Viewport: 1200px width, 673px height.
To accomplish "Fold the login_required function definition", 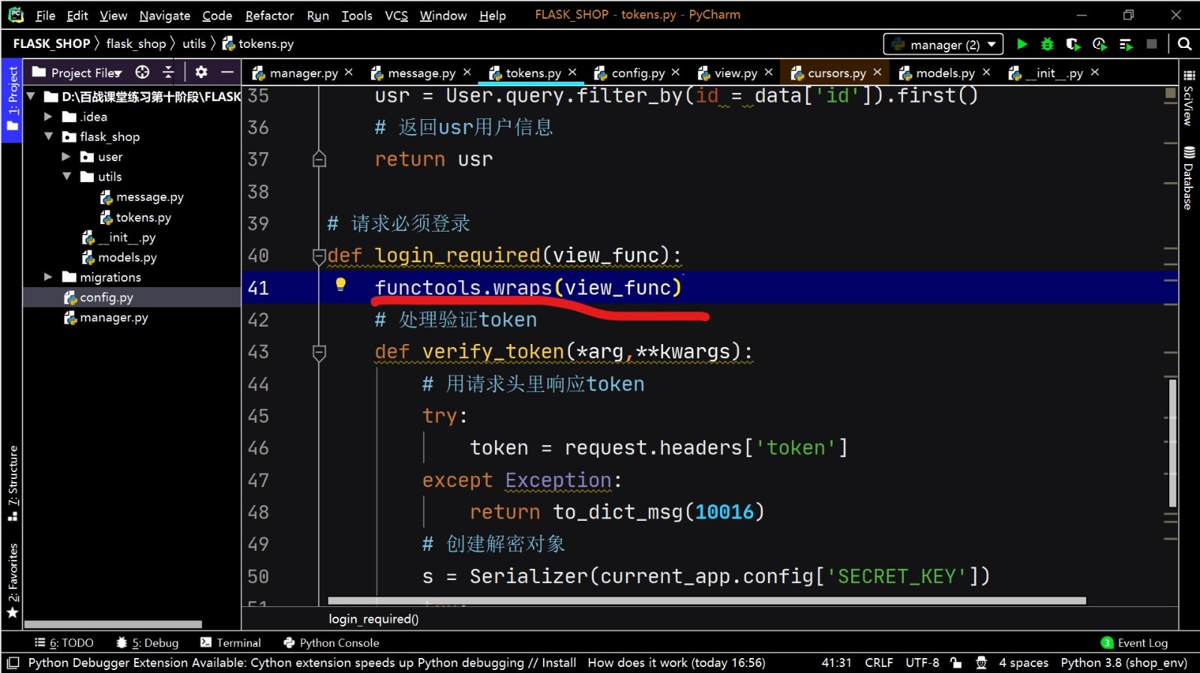I will 319,256.
